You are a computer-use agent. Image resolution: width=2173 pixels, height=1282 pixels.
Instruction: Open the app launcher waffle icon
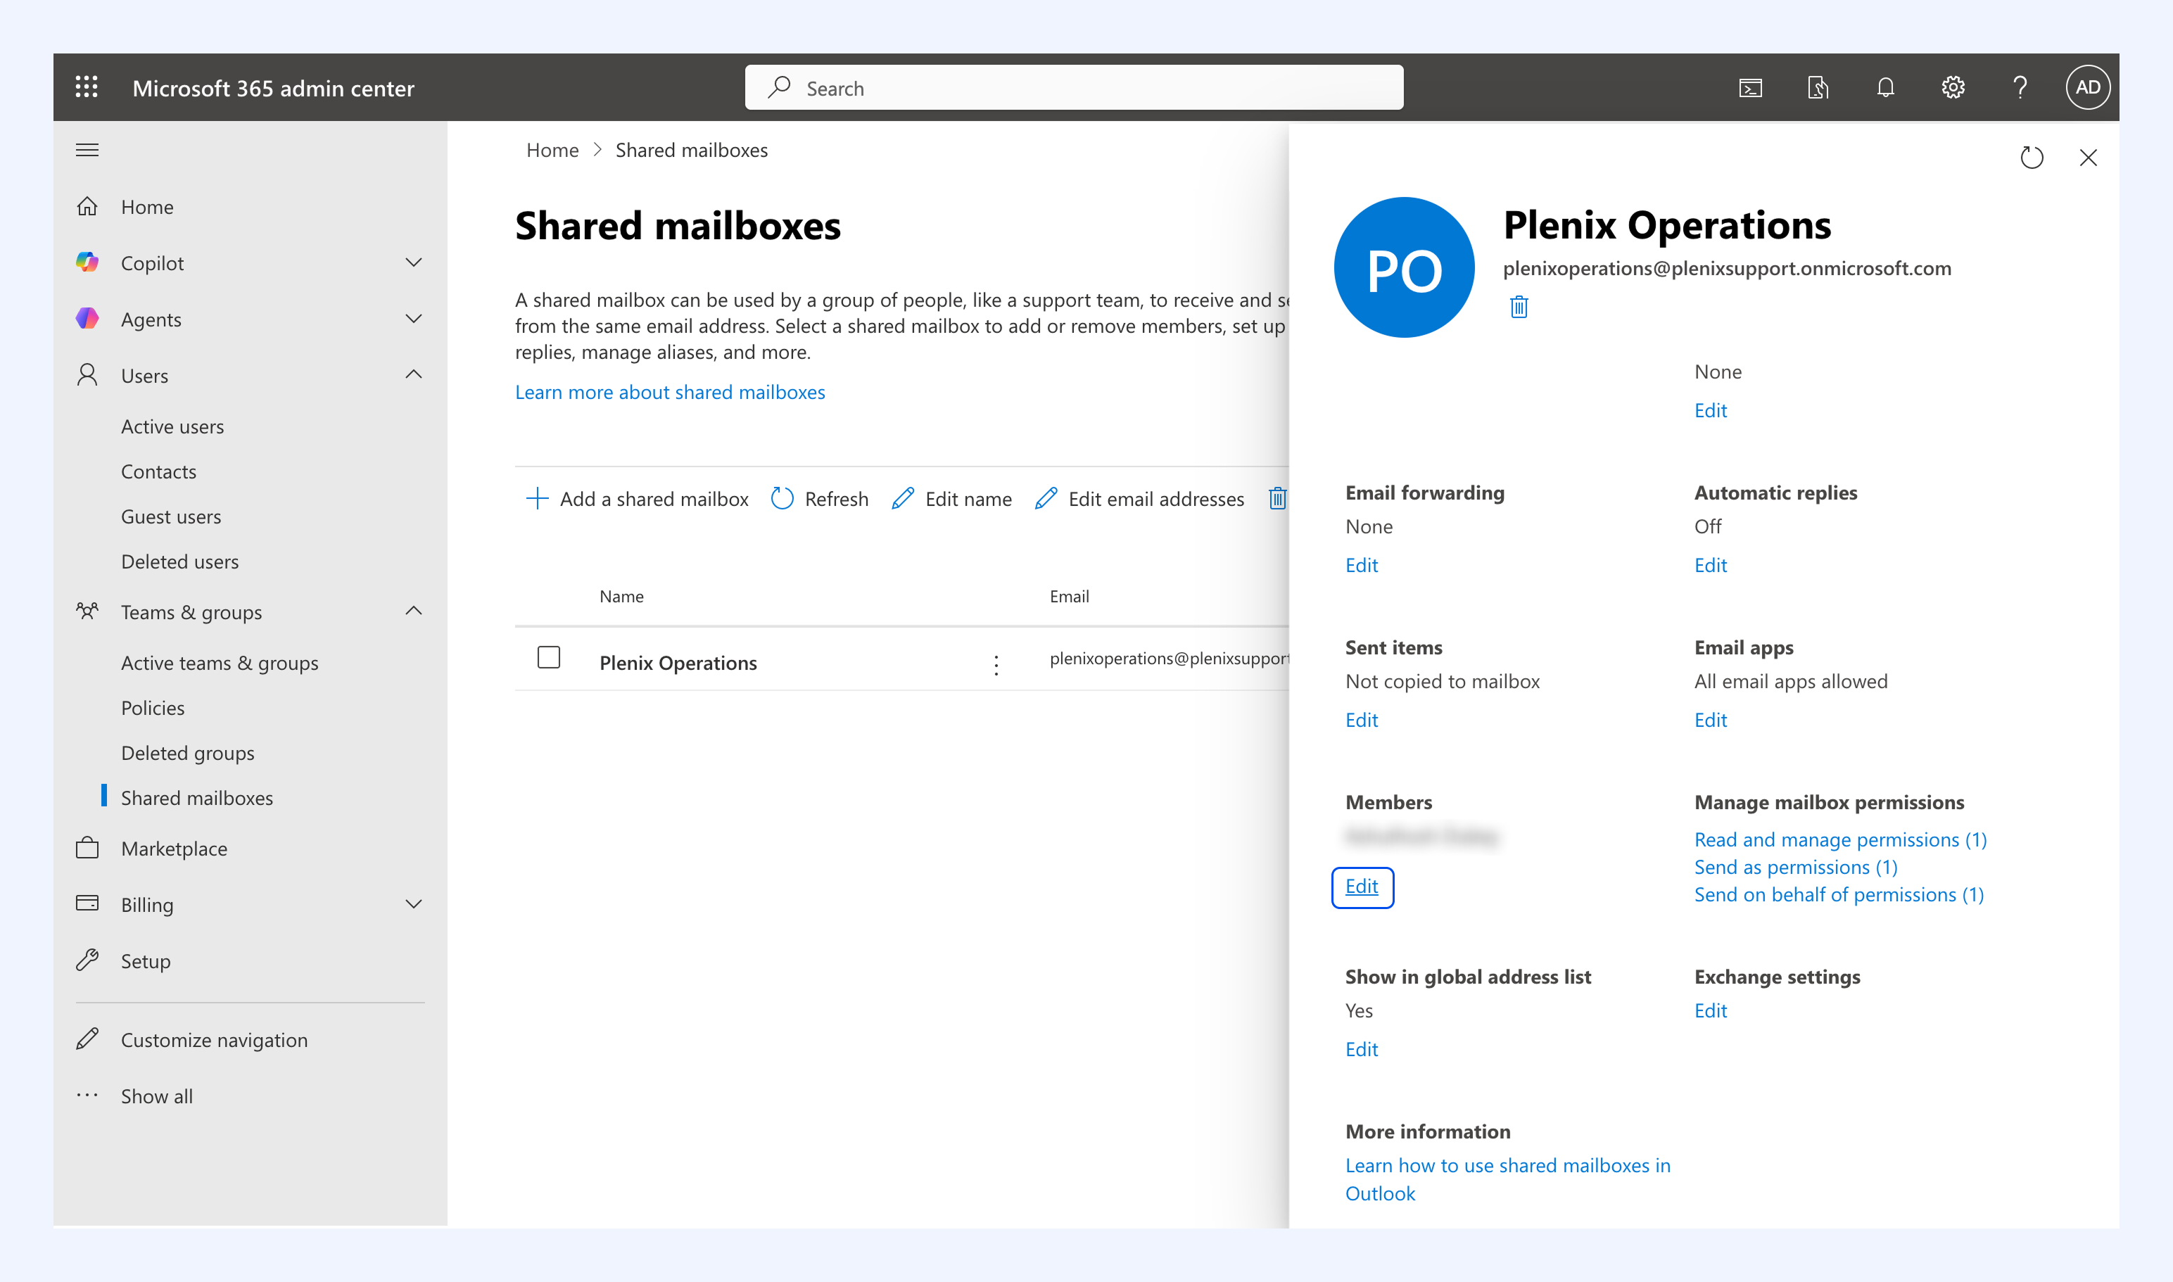coord(87,87)
